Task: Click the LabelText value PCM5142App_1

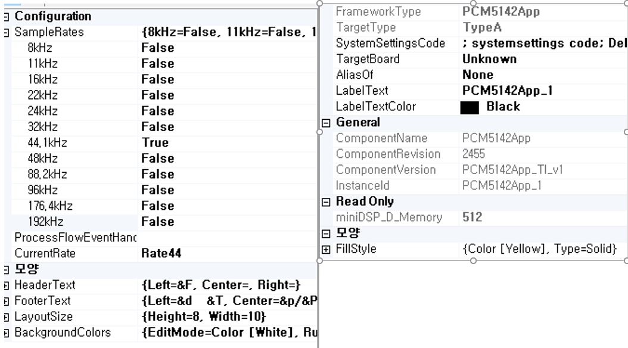Action: [x=507, y=91]
